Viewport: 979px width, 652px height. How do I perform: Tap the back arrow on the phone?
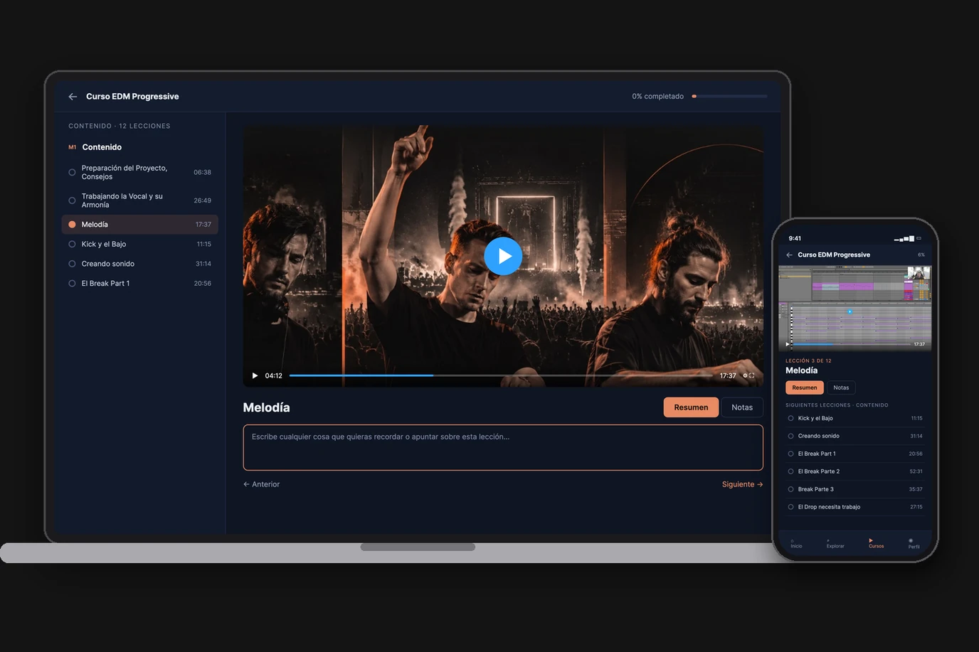click(789, 255)
